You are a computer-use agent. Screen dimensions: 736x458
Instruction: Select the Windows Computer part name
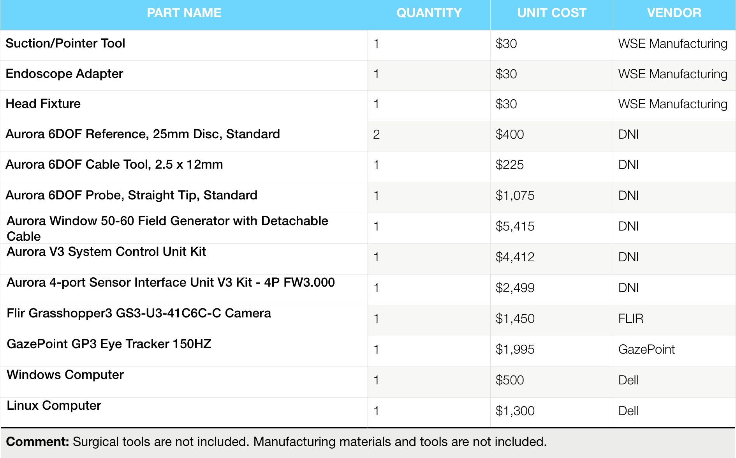click(x=65, y=375)
